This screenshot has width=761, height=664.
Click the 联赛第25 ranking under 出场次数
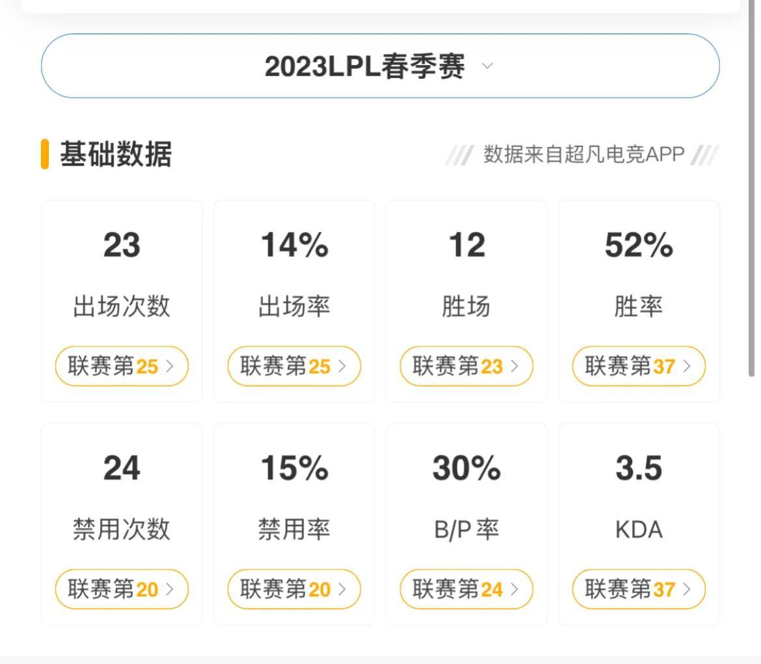coord(121,366)
